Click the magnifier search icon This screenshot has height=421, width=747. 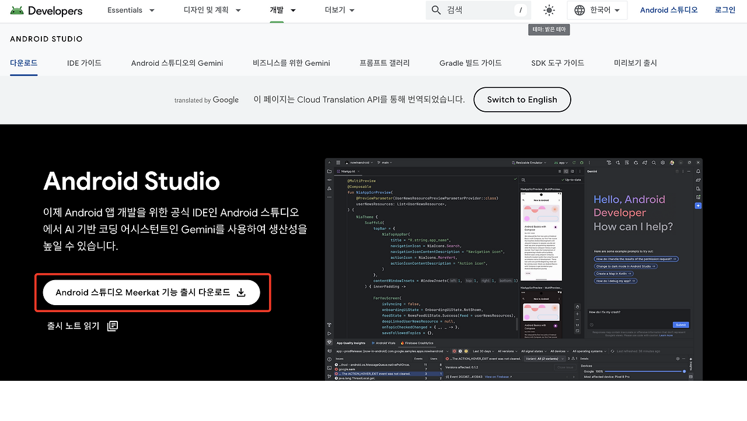[437, 10]
